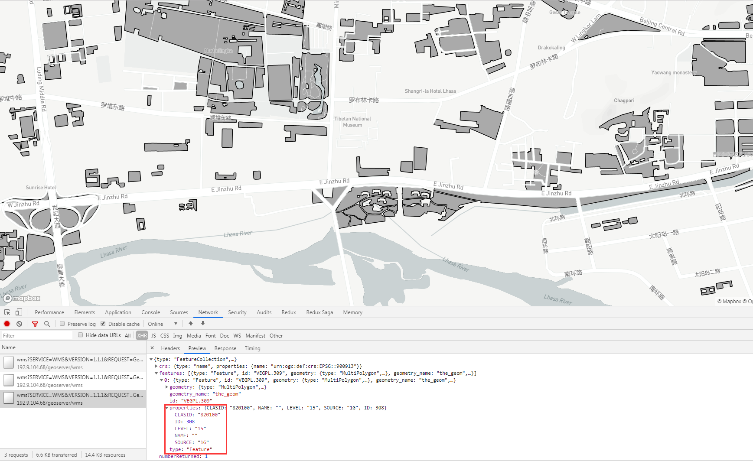This screenshot has height=461, width=753.
Task: Select the inspect element tool
Action: 7,312
